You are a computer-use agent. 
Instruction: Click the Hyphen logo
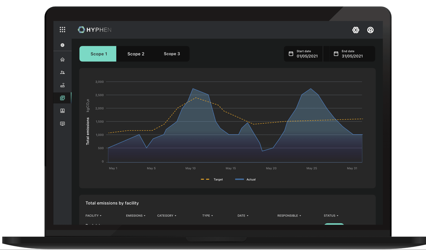click(94, 30)
